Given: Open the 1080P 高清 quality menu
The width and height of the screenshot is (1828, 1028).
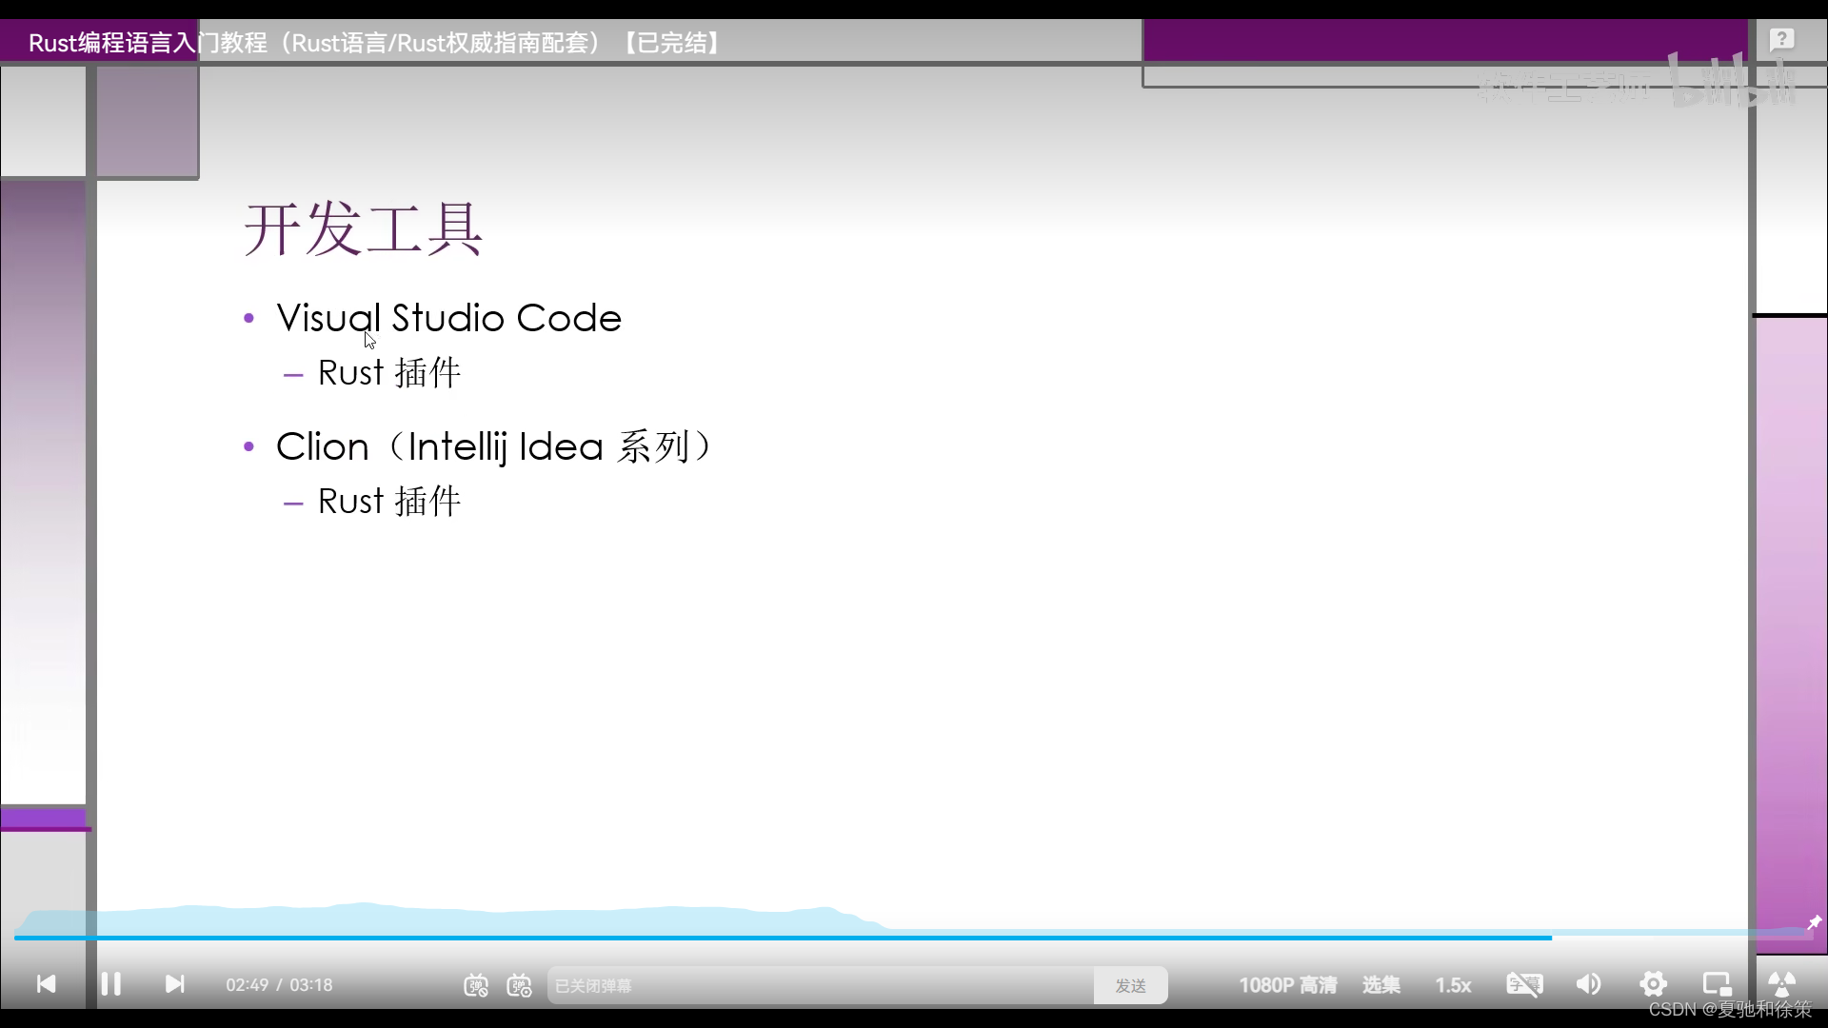Looking at the screenshot, I should [1287, 985].
